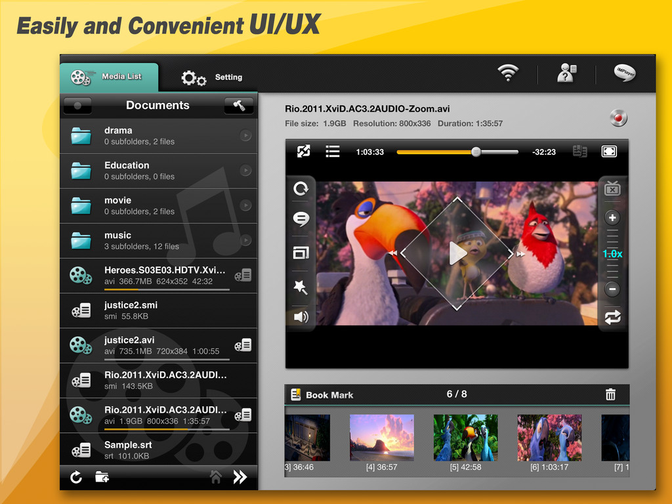Click the fast-forward arrows on video
Viewport: 672px width, 504px height.
pyautogui.click(x=520, y=254)
